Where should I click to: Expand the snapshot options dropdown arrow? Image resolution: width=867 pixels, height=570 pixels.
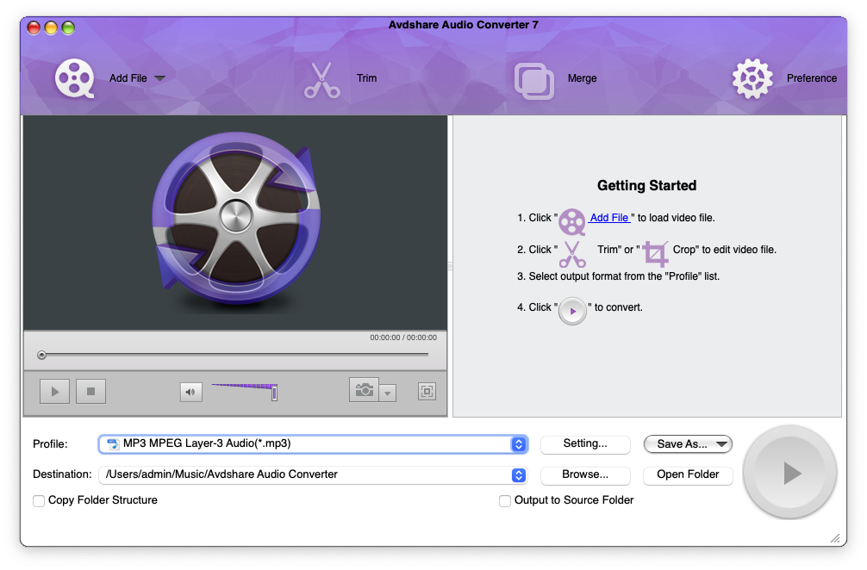[x=388, y=393]
